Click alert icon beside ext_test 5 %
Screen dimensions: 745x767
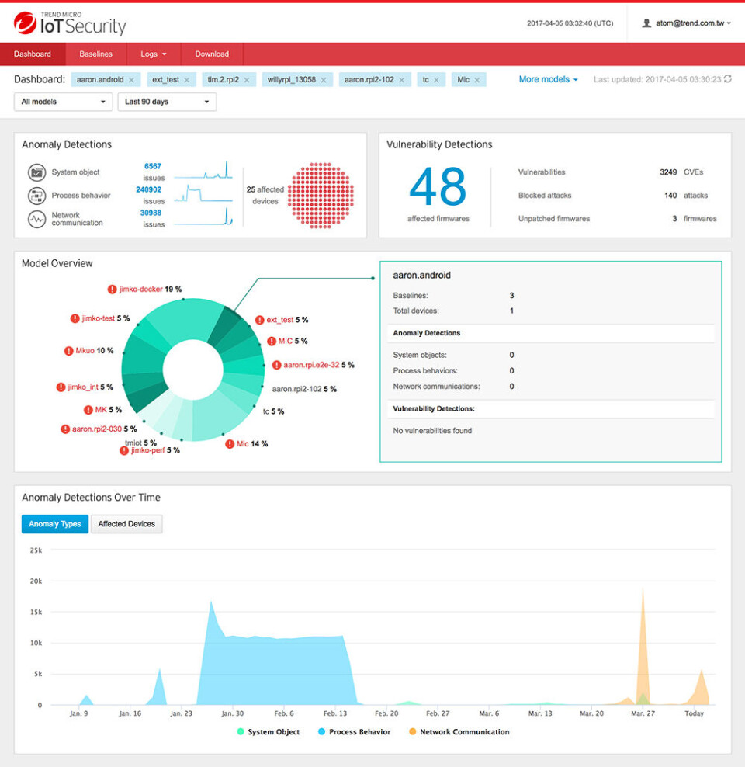(x=259, y=320)
